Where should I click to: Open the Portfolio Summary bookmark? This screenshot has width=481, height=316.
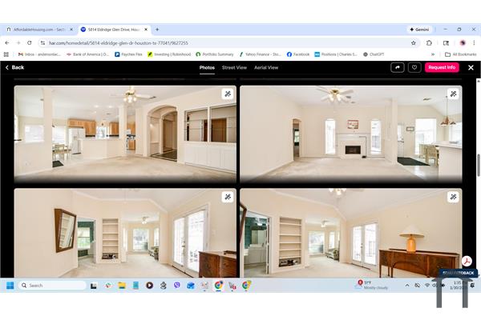coord(215,54)
